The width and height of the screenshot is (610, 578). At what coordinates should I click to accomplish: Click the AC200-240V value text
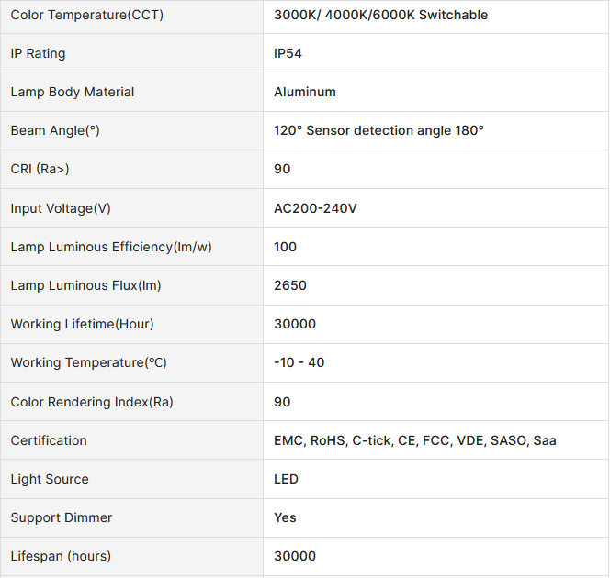tap(315, 208)
